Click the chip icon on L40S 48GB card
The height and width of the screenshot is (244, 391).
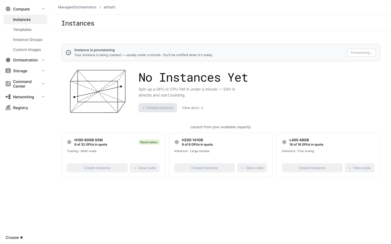pos(284,142)
